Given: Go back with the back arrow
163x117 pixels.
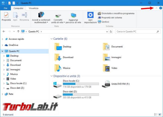Looking at the screenshot, I should (4, 31).
